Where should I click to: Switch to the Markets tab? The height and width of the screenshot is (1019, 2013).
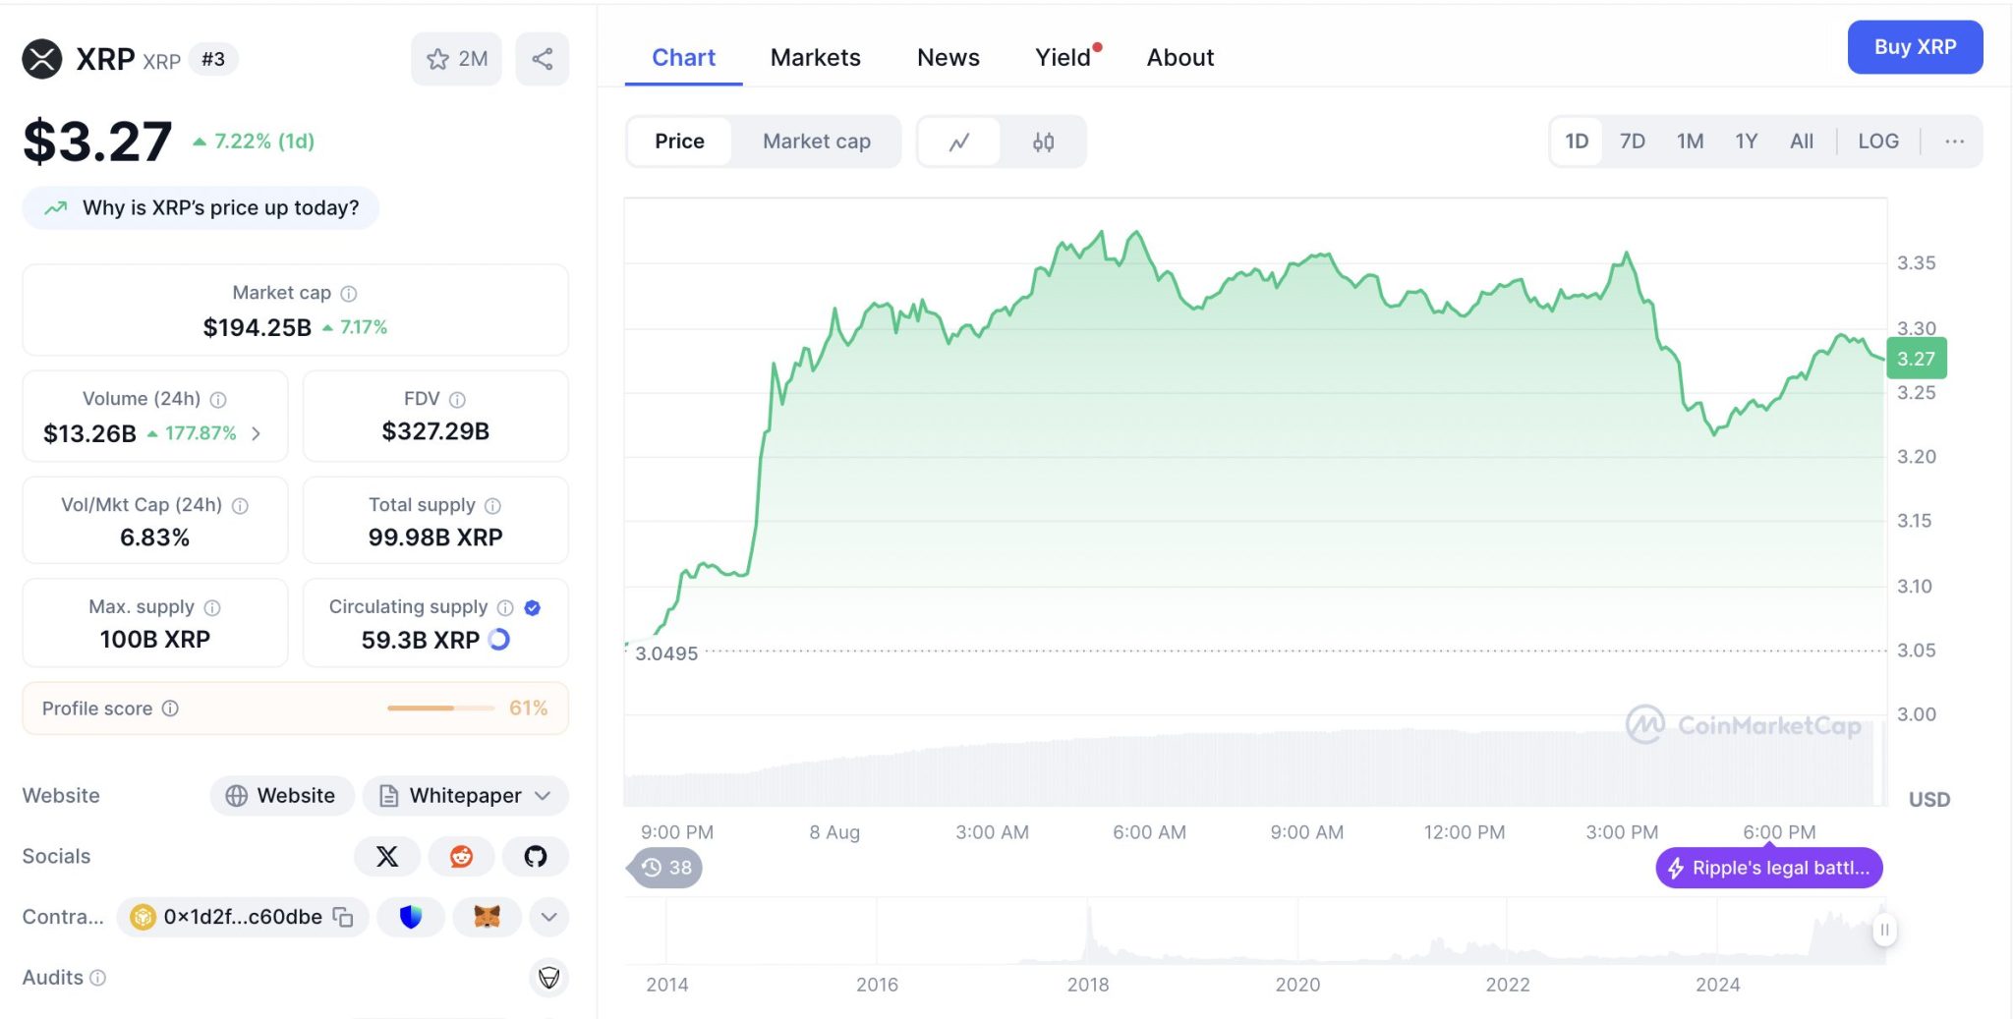pos(815,57)
